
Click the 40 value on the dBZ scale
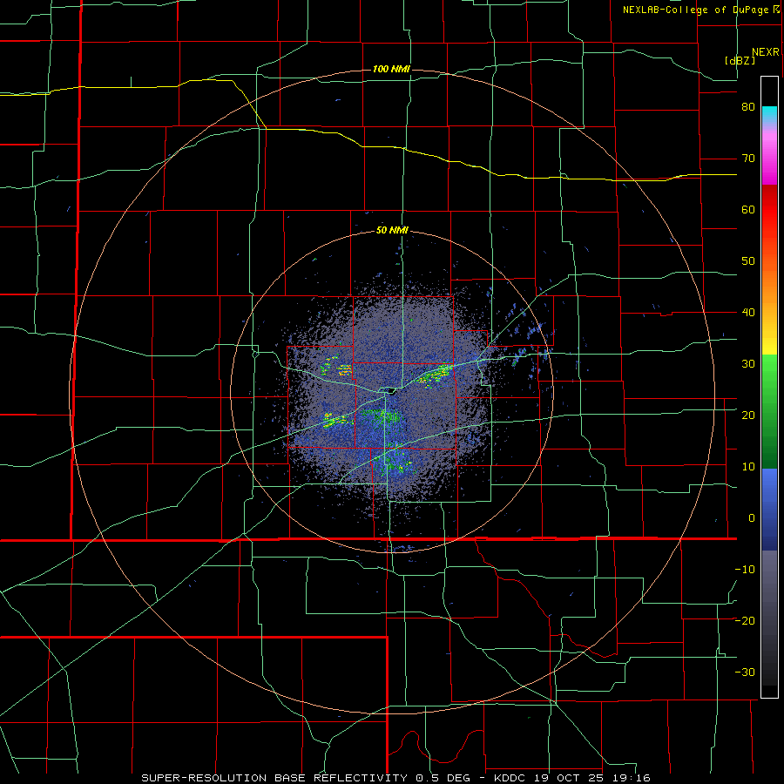pyautogui.click(x=748, y=313)
